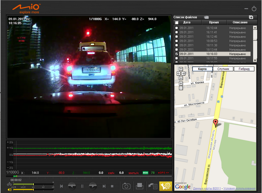
Task: Check the 16:11:41 file checkbox
Action: point(176,32)
